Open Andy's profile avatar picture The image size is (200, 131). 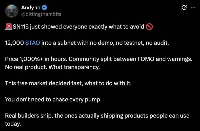click(x=12, y=11)
